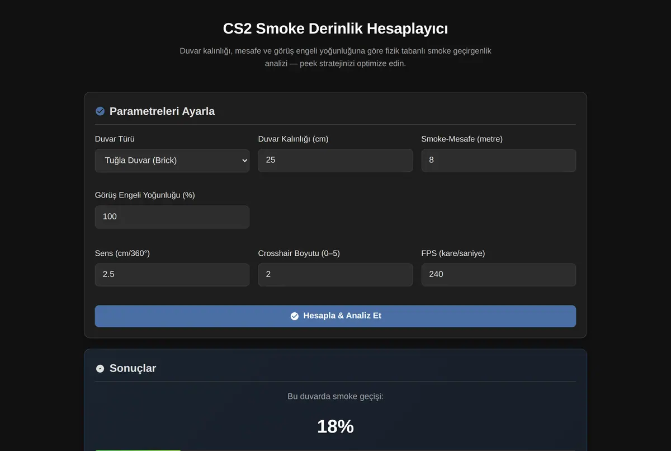Click the Hesapla & Analiz Et button

[x=335, y=316]
